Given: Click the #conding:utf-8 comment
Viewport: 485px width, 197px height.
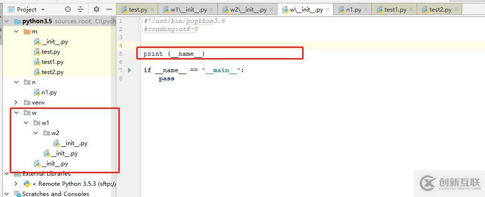Looking at the screenshot, I should point(171,30).
